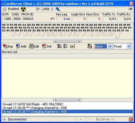The width and height of the screenshot is (135, 123).
Task: Click the Imp import servers button
Action: pos(8,46)
